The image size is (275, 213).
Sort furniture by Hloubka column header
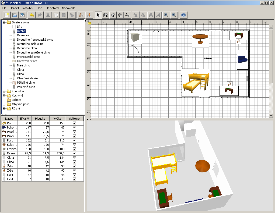(x=40, y=119)
